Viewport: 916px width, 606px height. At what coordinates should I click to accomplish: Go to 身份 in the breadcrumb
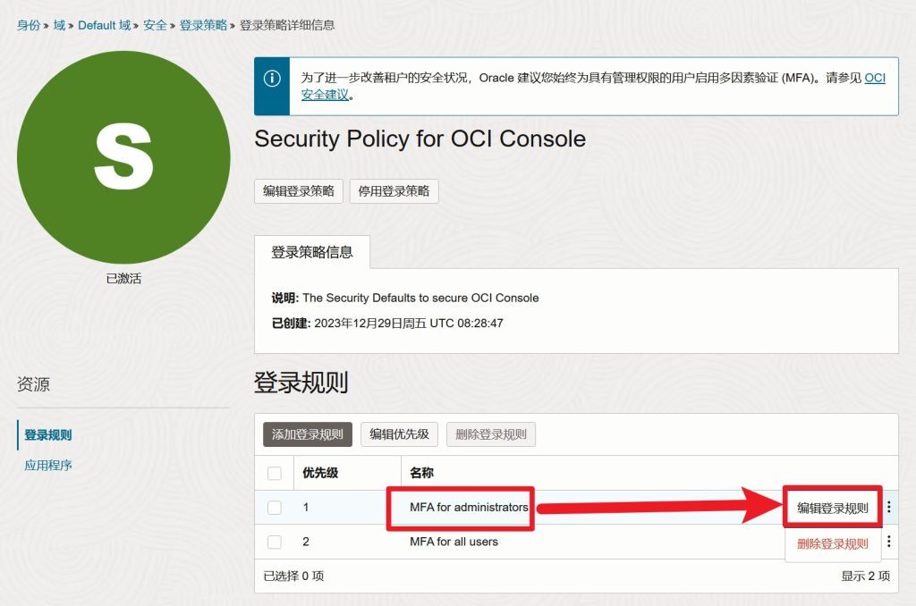click(x=29, y=25)
